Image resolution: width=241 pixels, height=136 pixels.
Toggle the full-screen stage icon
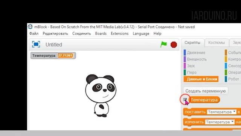(x=36, y=45)
